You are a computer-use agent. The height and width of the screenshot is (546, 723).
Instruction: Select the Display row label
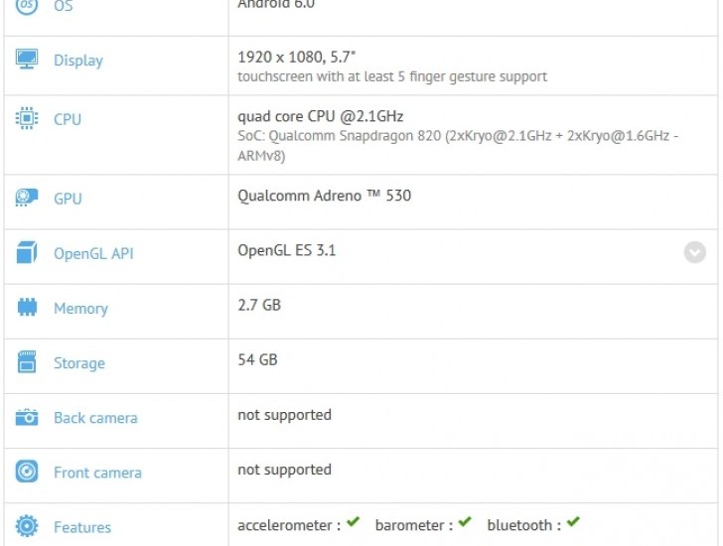click(78, 61)
